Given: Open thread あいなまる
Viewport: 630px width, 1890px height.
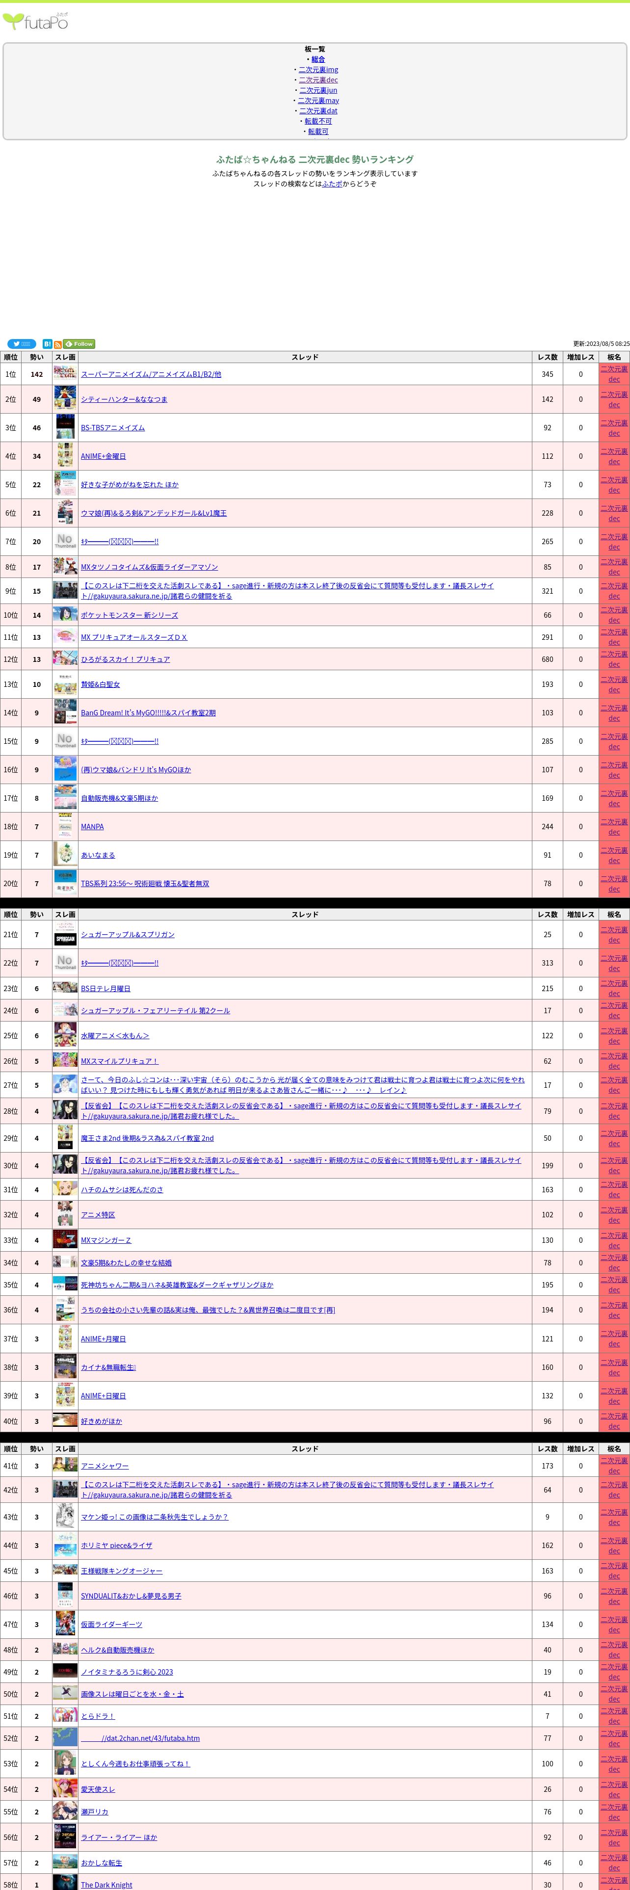Looking at the screenshot, I should [98, 856].
